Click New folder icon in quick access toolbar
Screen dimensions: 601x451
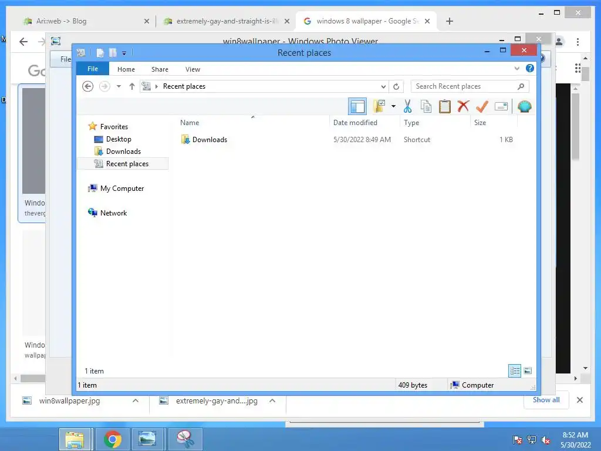coord(113,53)
